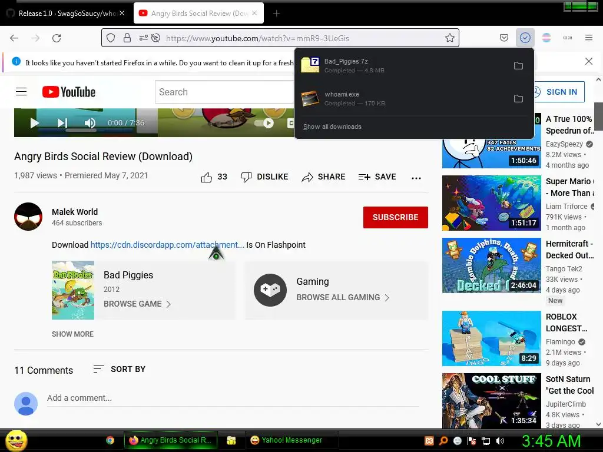Open the Bad Piggies game cover thumbnail
This screenshot has width=603, height=452.
[x=73, y=290]
